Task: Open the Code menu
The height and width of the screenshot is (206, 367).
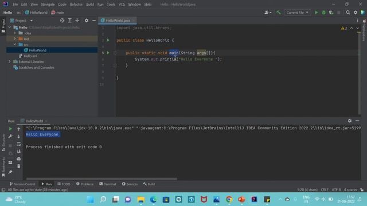Action: [62, 5]
